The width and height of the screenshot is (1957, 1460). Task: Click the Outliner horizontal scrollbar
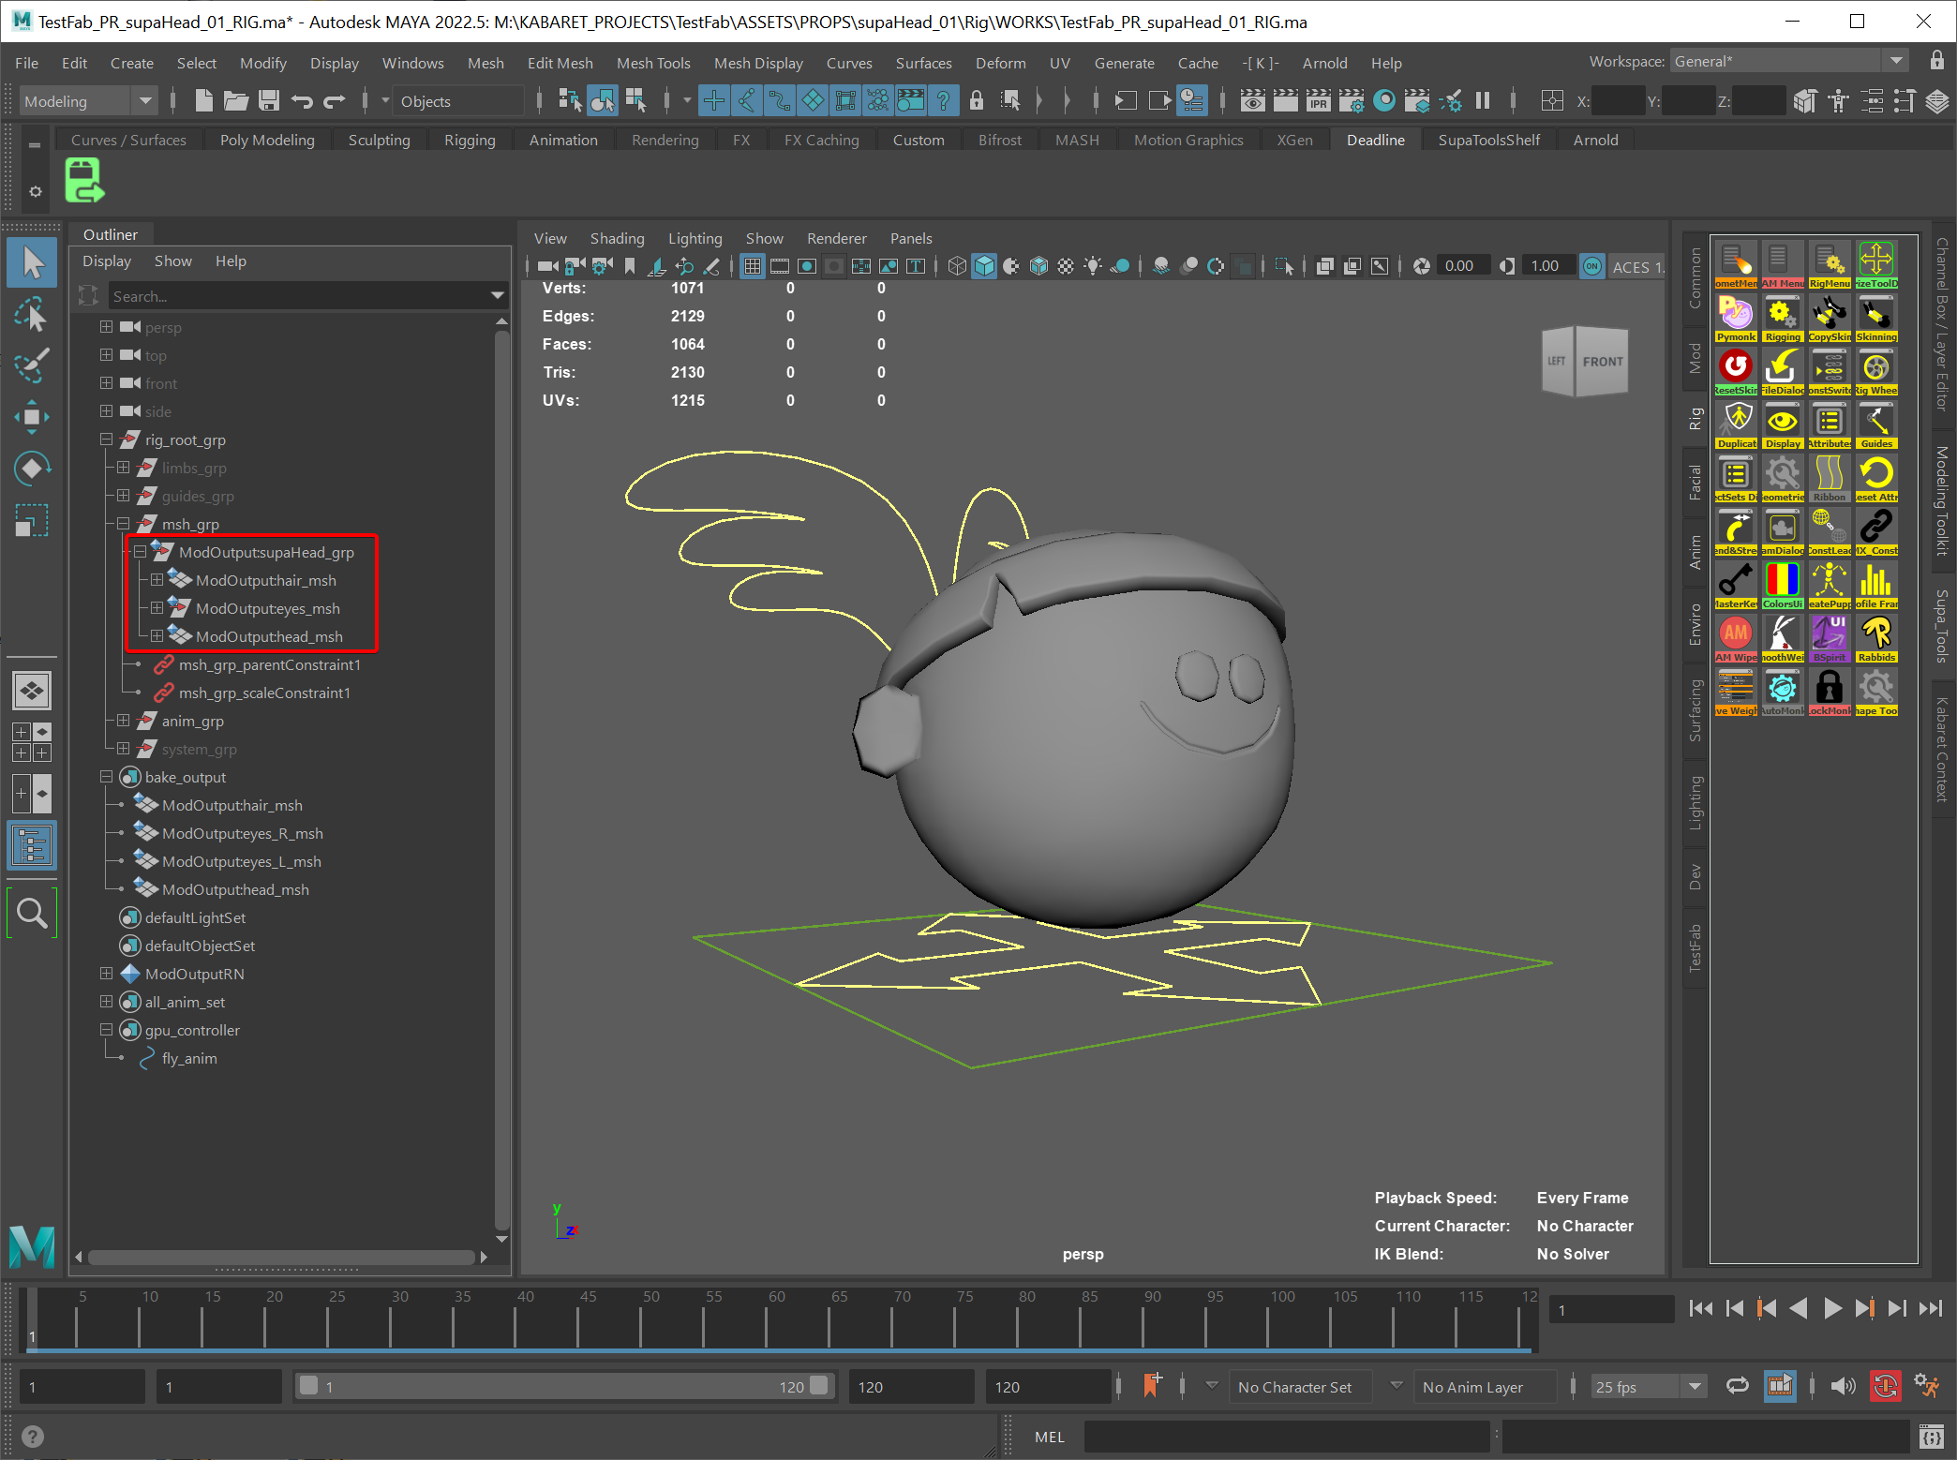(280, 1257)
